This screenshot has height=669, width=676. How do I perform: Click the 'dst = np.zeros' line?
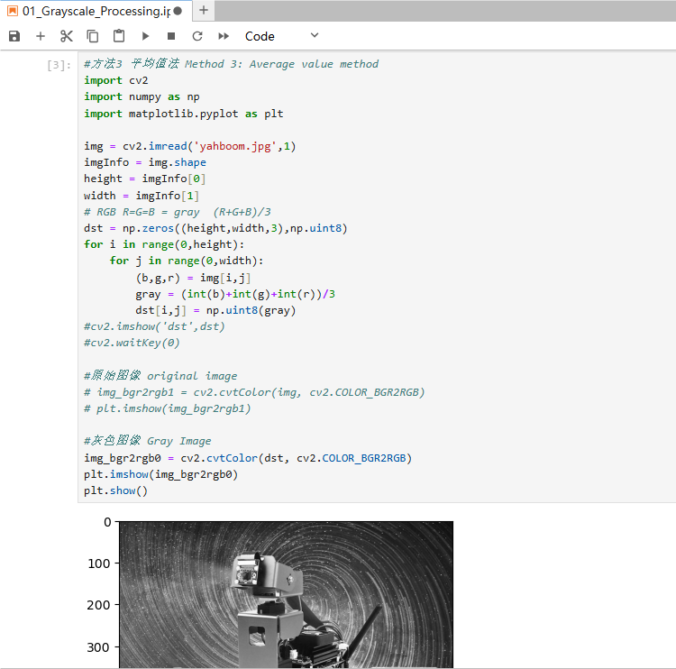(215, 228)
